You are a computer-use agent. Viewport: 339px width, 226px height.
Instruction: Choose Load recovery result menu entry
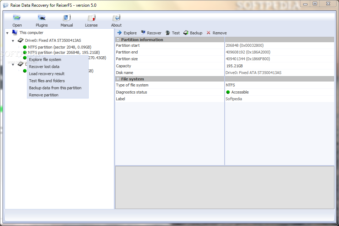[58, 74]
